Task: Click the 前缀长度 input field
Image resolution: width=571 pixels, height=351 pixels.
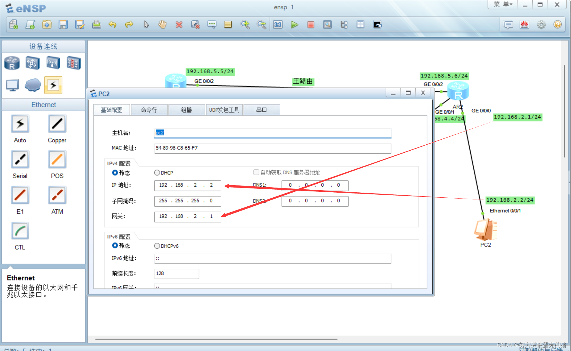Action: tap(176, 274)
